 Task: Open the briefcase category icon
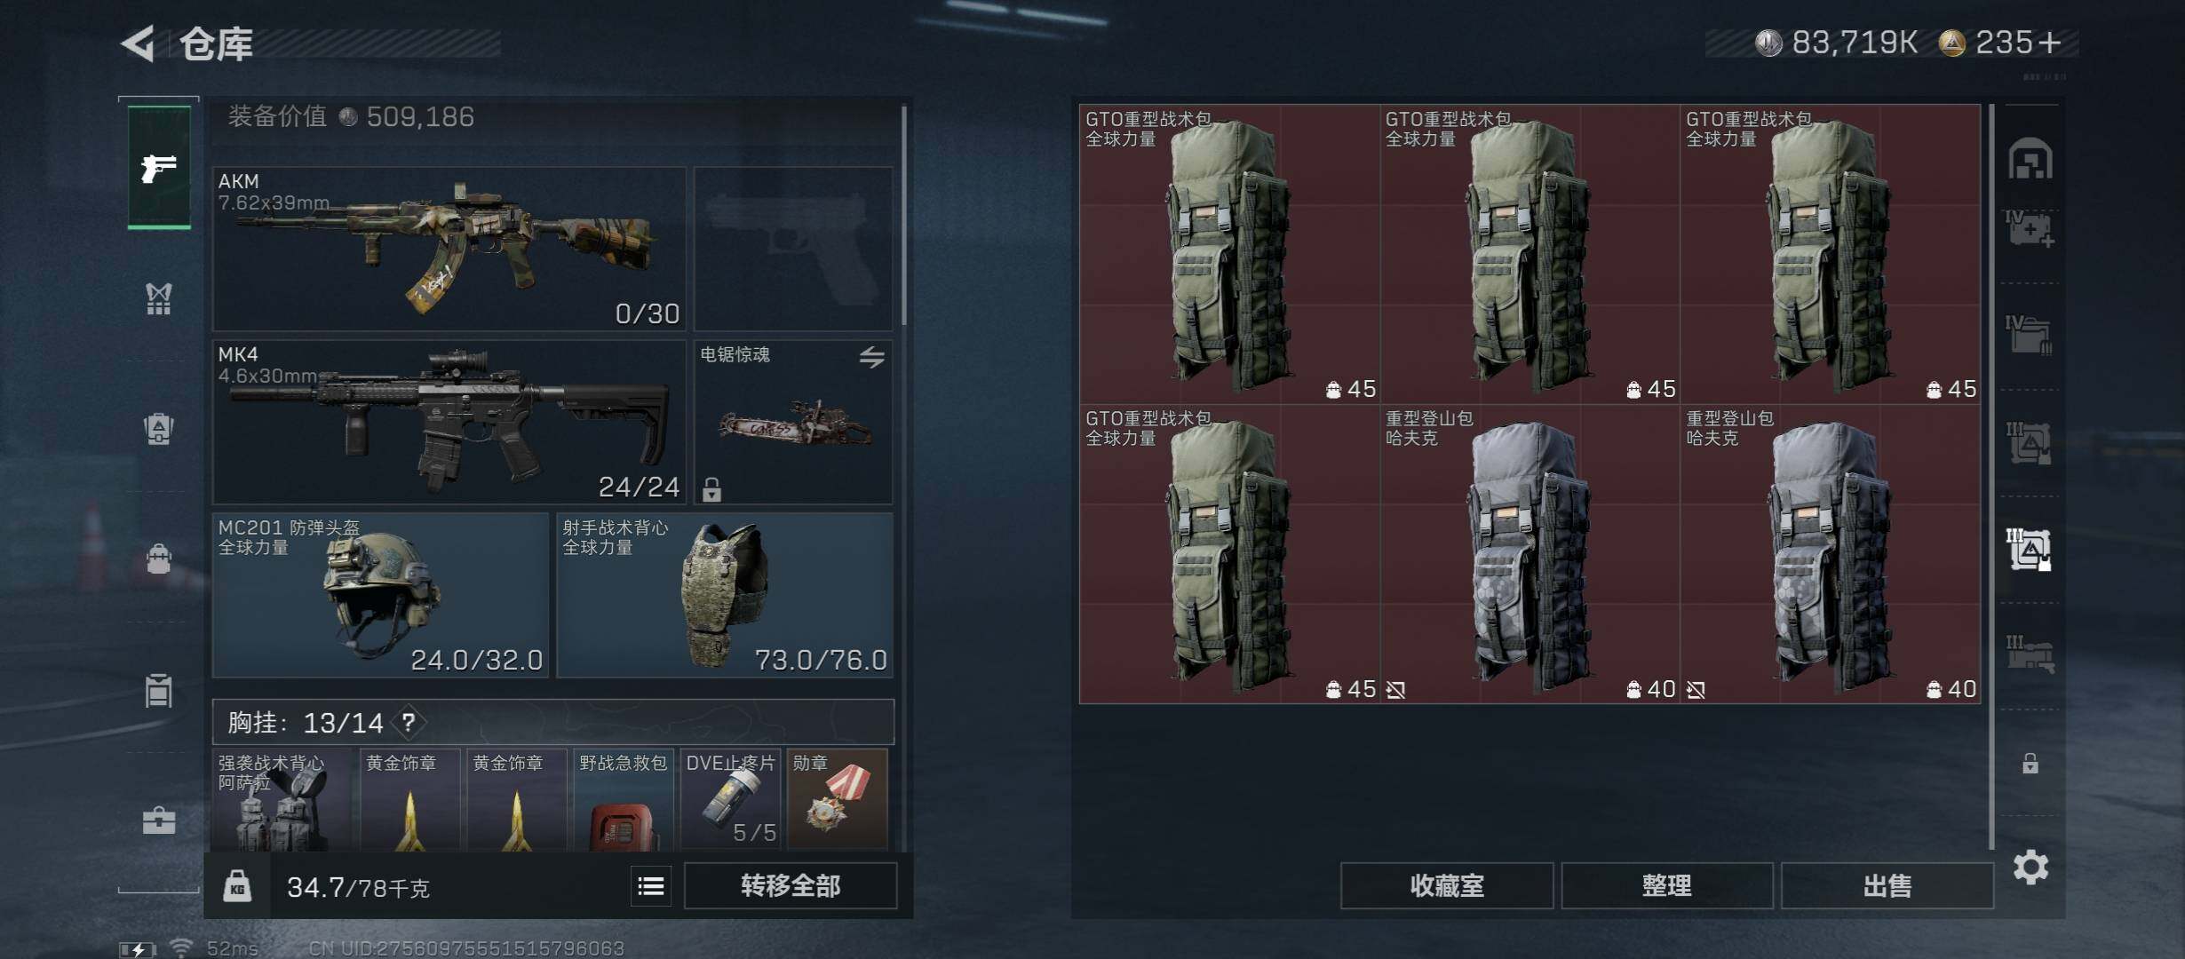pos(159,820)
